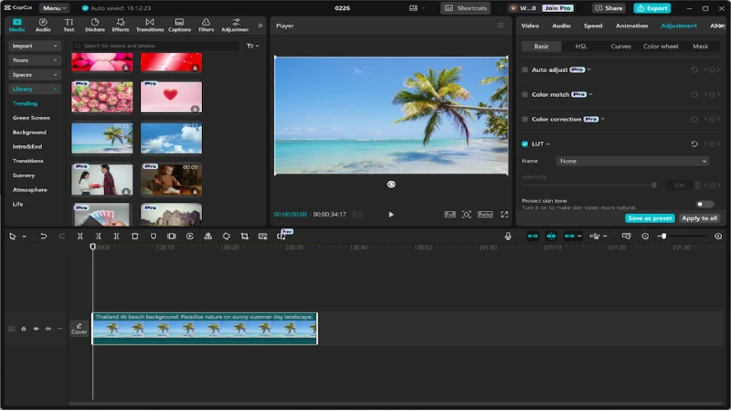
Task: Click the delete trash icon in timeline toolbar
Action: [x=134, y=237]
